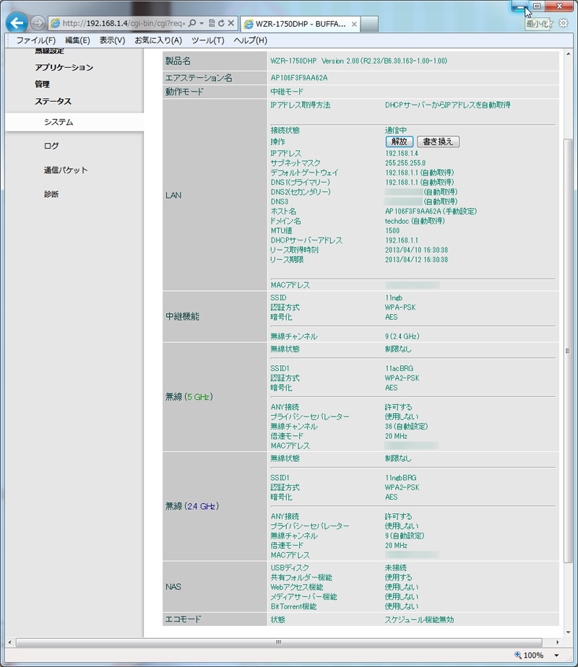578x667 pixels.
Task: Open the お気に入り(A) menu
Action: 158,40
